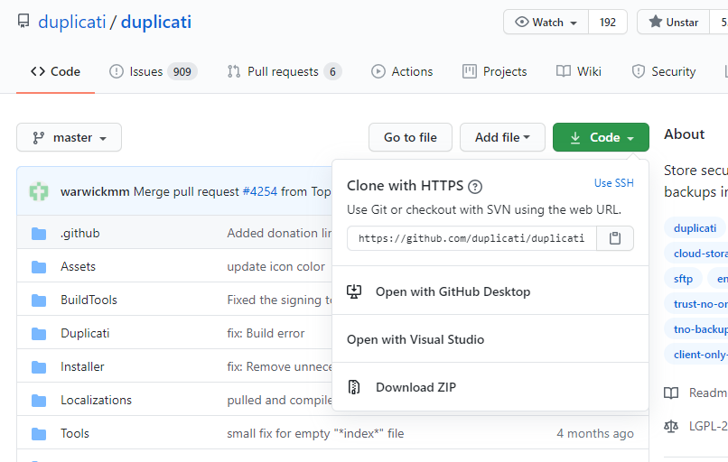Open the Projects tab
This screenshot has width=728, height=462.
pos(495,71)
